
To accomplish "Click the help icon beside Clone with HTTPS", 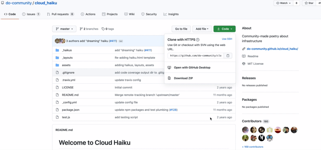I will (x=198, y=40).
